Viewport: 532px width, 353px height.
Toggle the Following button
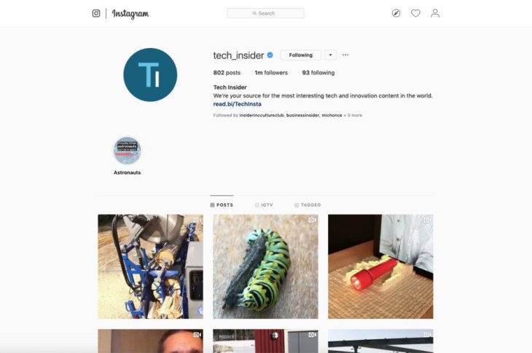[300, 55]
